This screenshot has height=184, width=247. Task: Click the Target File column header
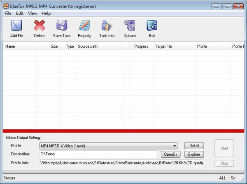pyautogui.click(x=174, y=46)
